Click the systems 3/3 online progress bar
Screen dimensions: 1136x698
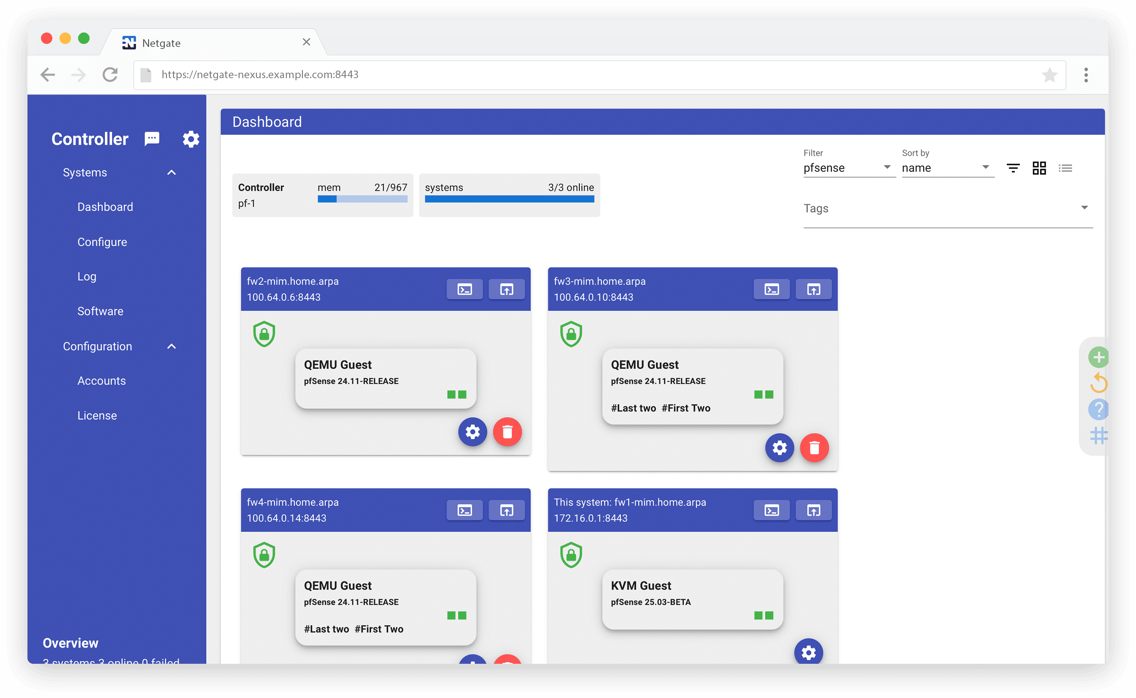(x=509, y=199)
